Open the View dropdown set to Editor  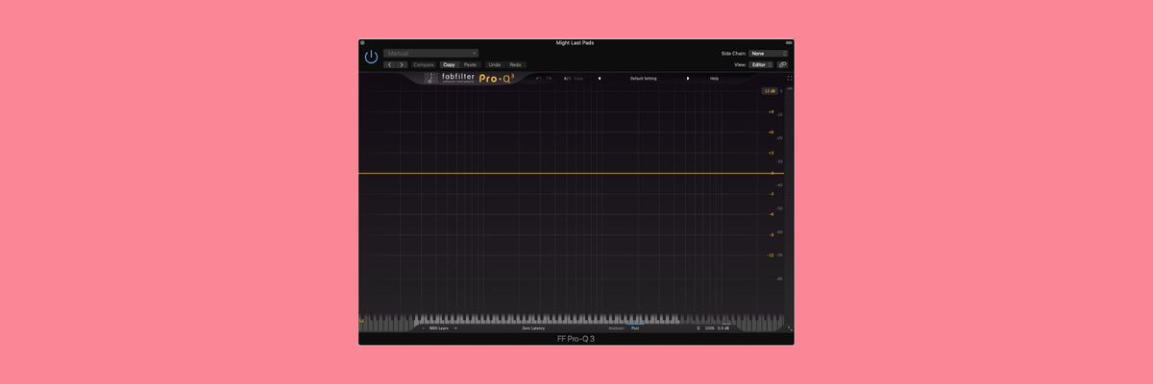pos(761,64)
